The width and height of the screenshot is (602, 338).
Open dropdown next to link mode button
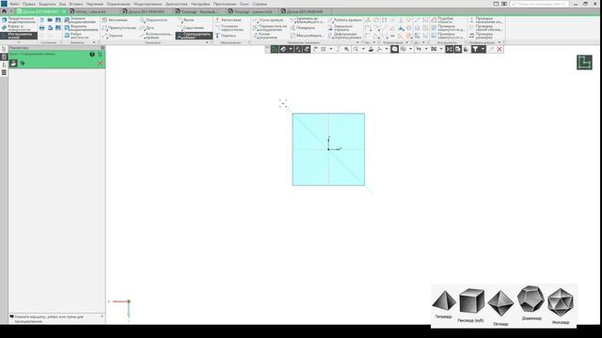point(291,49)
